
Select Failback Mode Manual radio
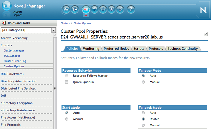pos(143,125)
